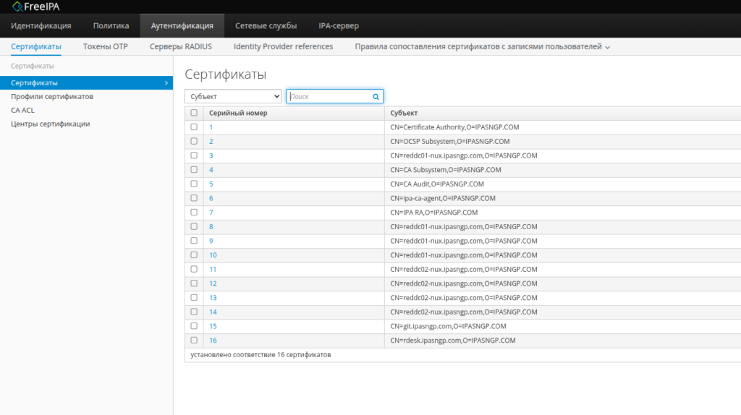This screenshot has height=415, width=741.
Task: Open certificate serial number 5 link
Action: click(x=211, y=184)
